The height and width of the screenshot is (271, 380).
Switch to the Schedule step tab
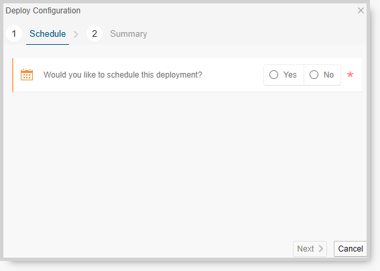tap(48, 33)
